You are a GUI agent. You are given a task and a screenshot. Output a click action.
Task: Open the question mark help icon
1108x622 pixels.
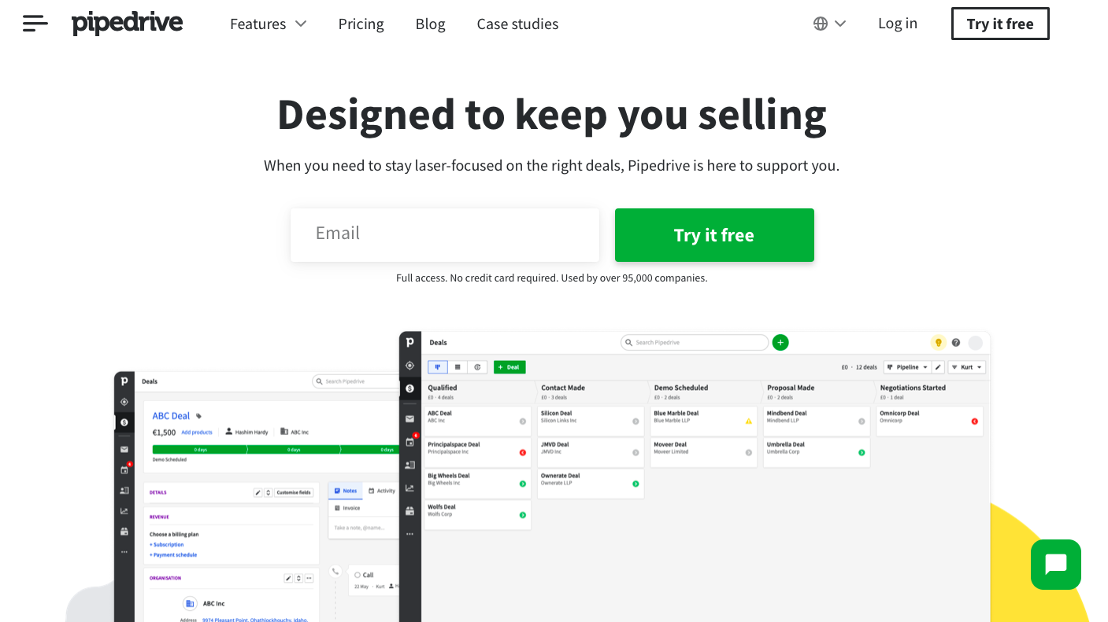point(956,343)
